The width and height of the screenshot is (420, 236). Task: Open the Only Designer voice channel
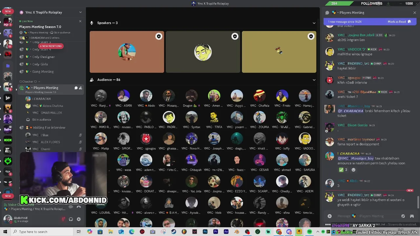pyautogui.click(x=43, y=57)
